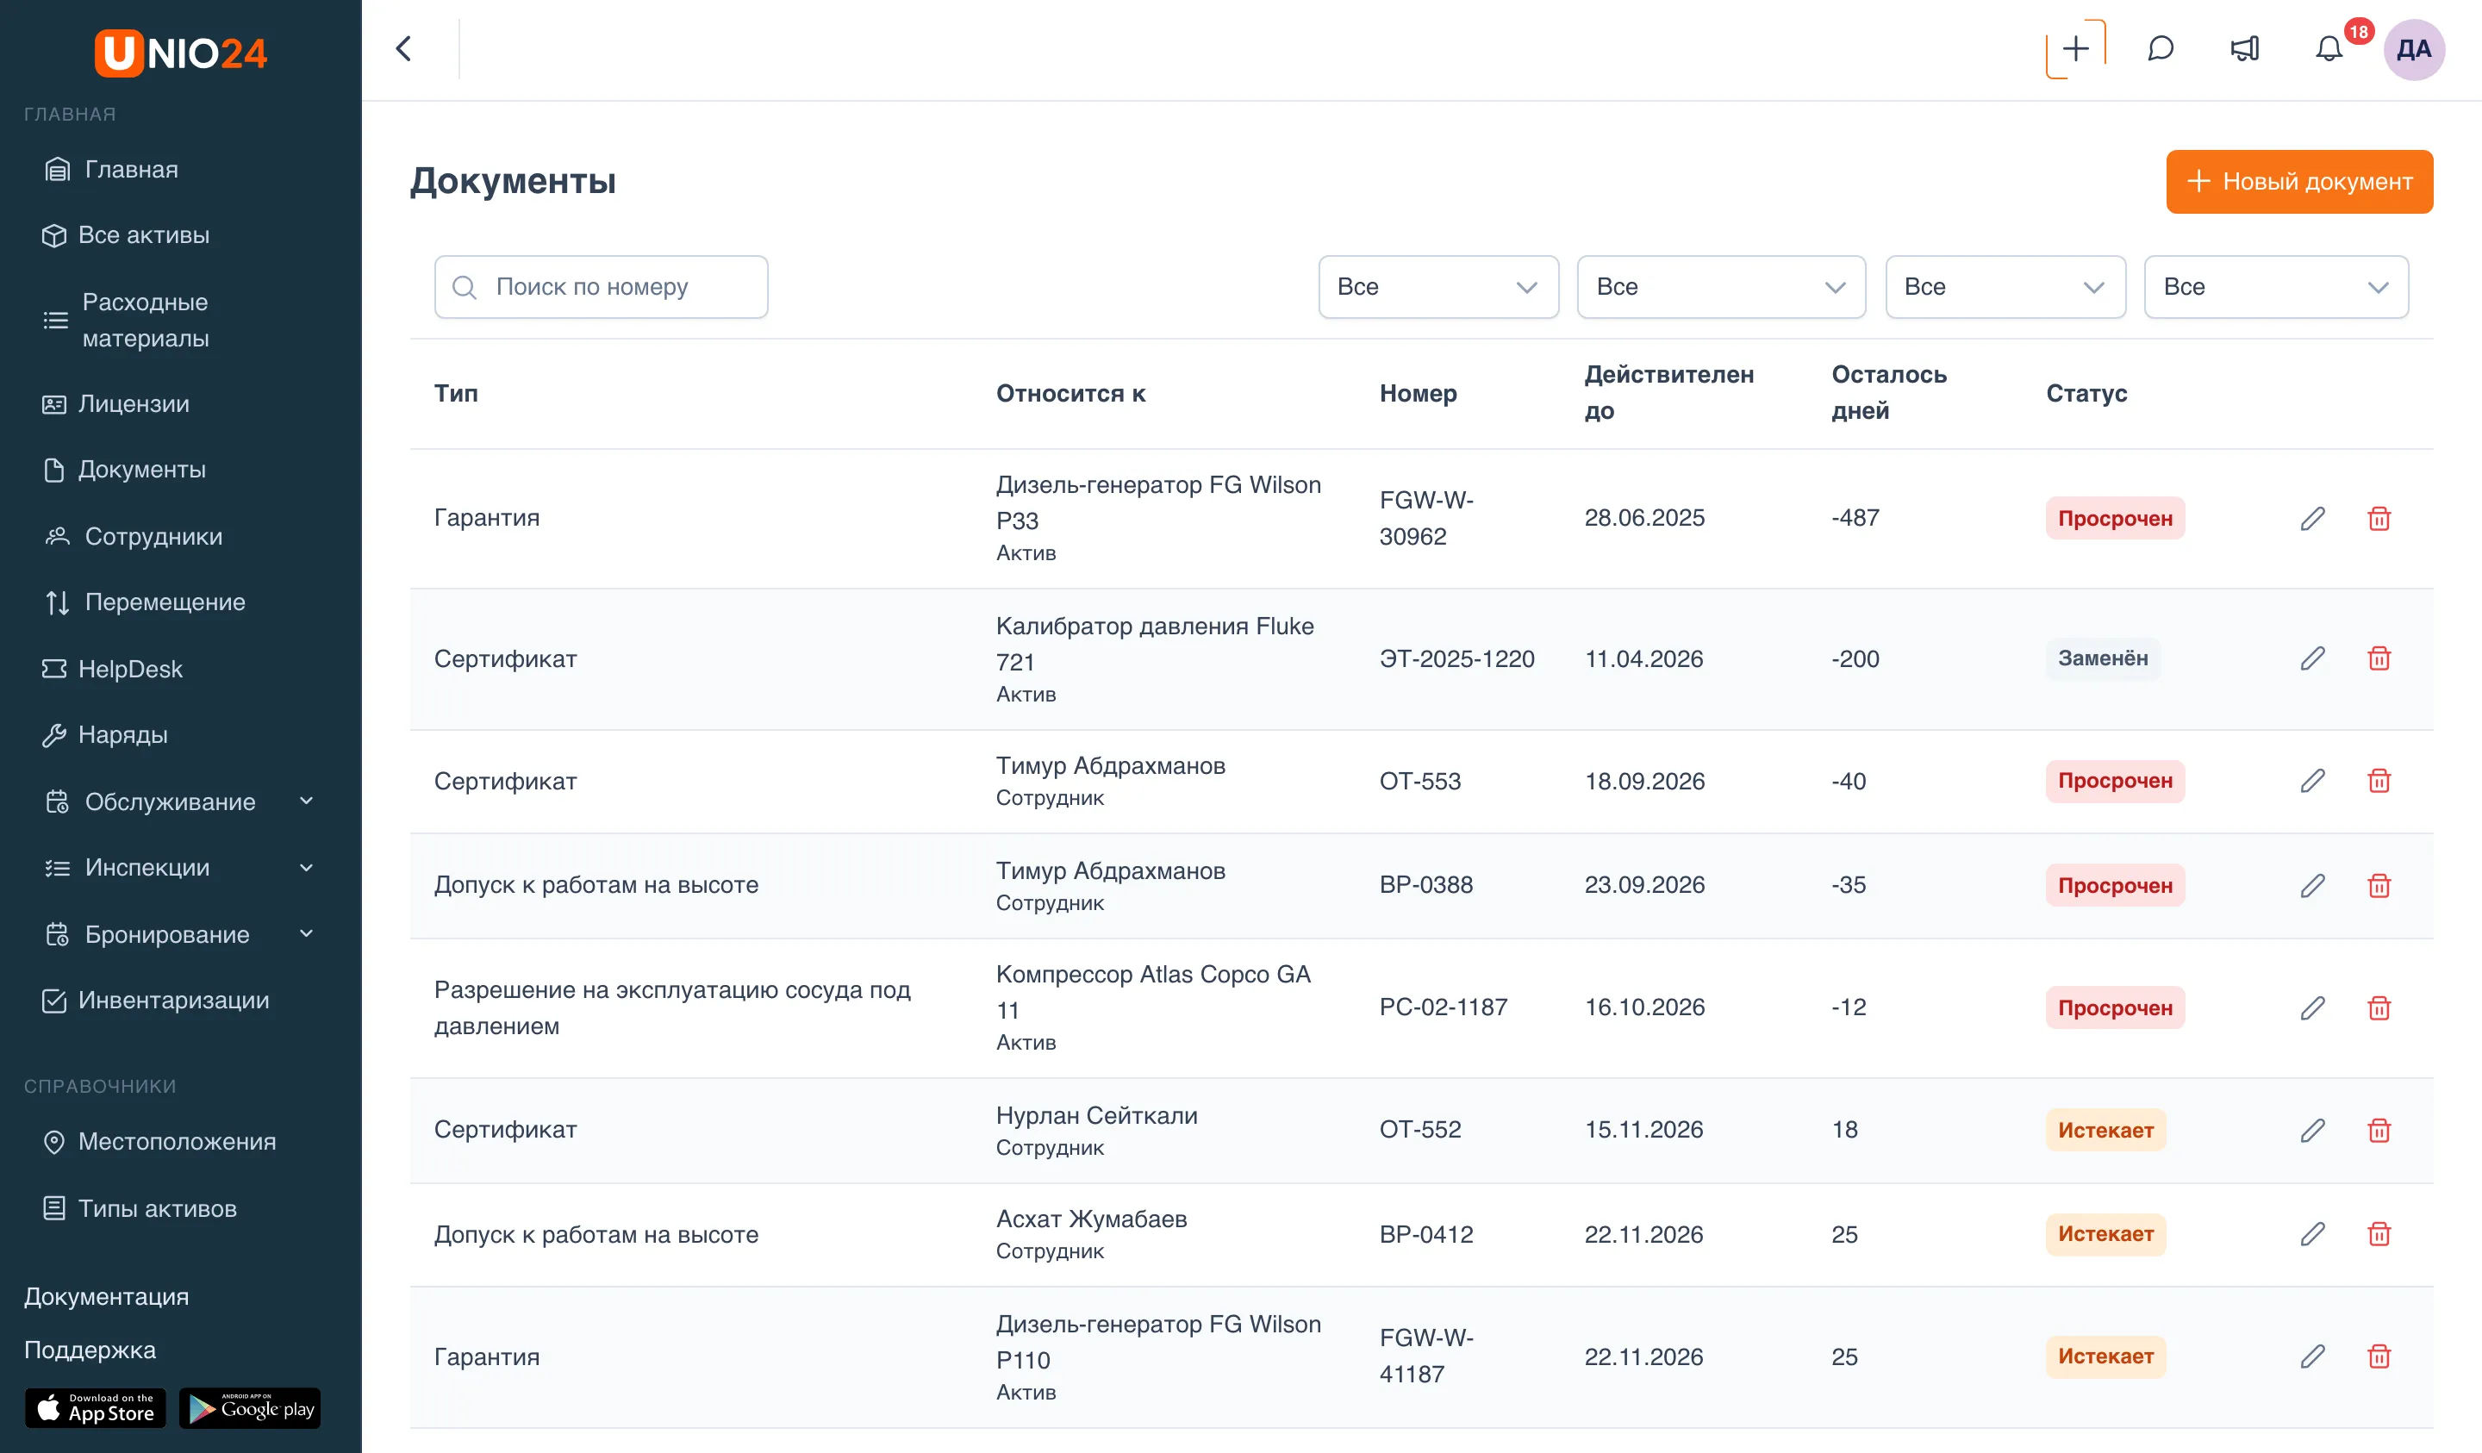Viewport: 2482px width, 1453px height.
Task: Edit document ВР-0412 pencil icon
Action: coord(2312,1234)
